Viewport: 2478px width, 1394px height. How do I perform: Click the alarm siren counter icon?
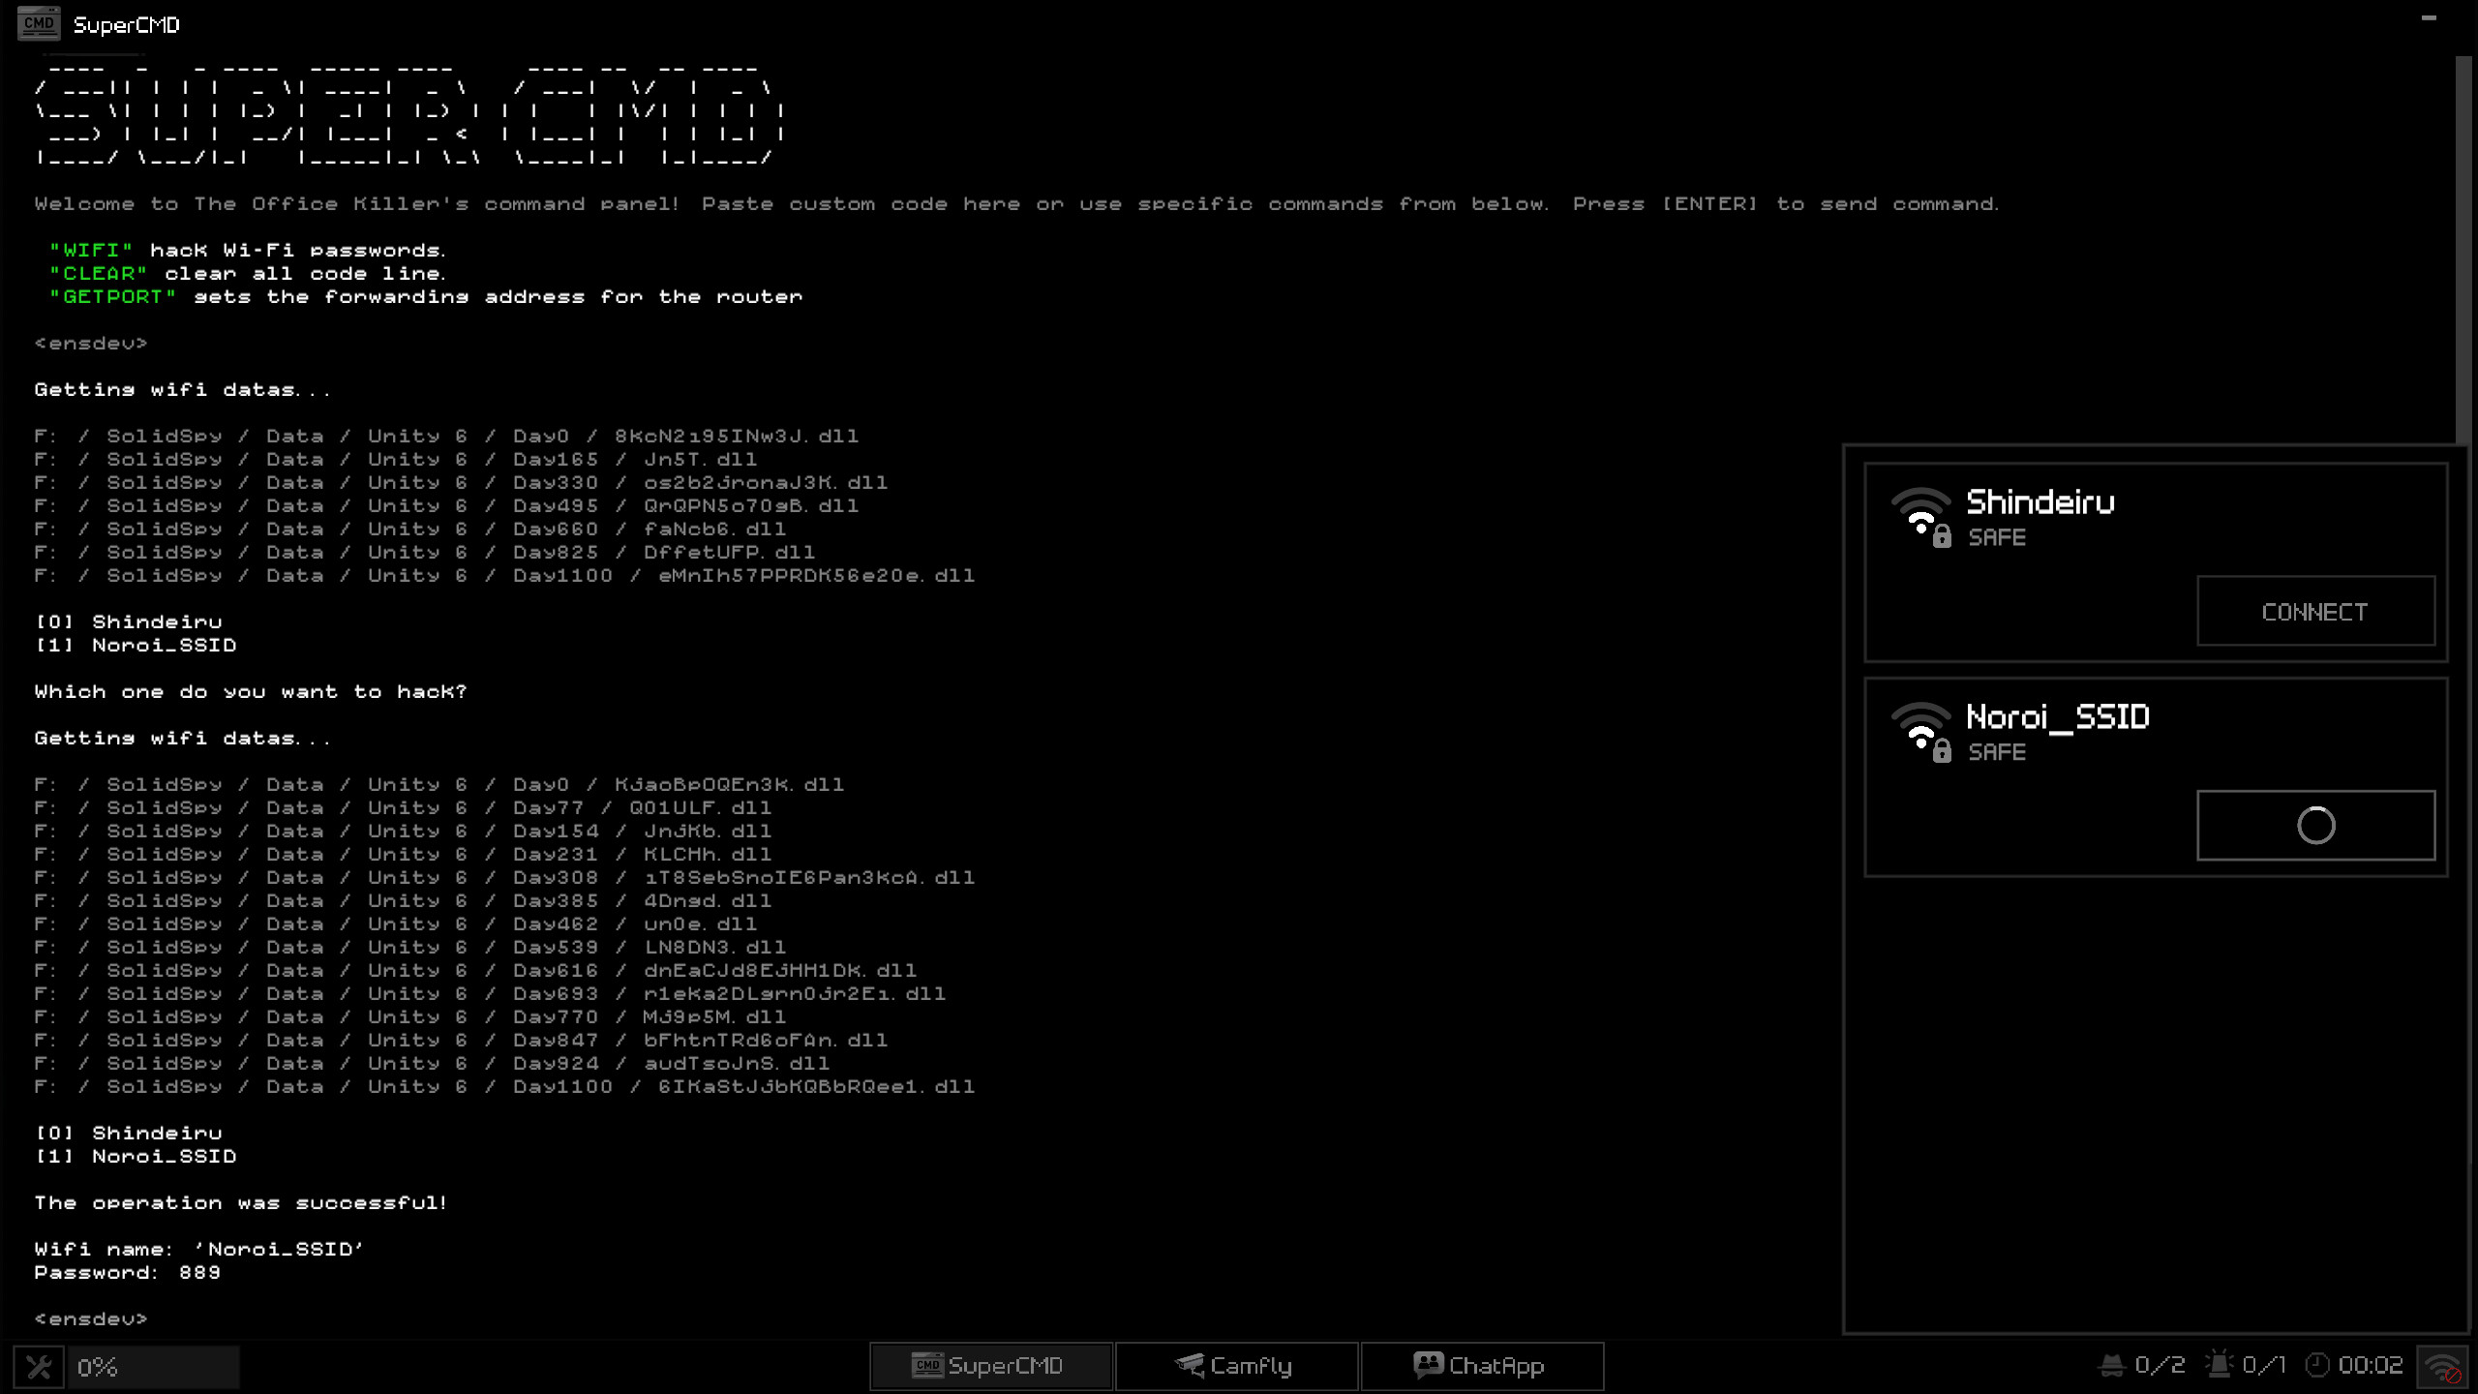2219,1365
